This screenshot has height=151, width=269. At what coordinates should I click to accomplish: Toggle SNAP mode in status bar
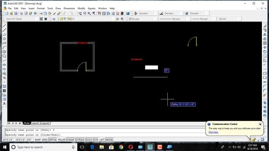(x=37, y=140)
